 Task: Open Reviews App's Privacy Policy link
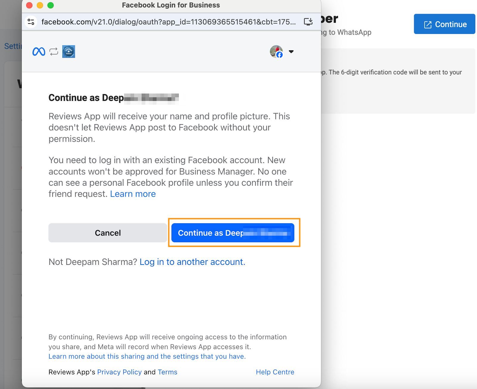coord(120,372)
